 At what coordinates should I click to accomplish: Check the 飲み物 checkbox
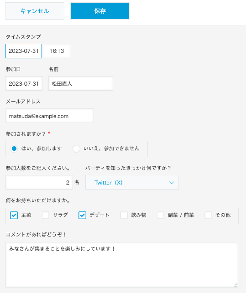coord(124,215)
